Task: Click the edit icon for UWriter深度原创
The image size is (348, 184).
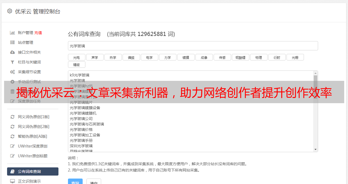Action: (x=13, y=146)
